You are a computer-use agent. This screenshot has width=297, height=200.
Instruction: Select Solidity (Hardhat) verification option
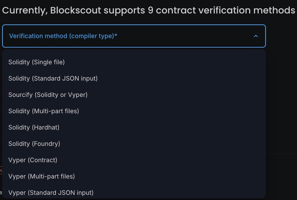34,127
